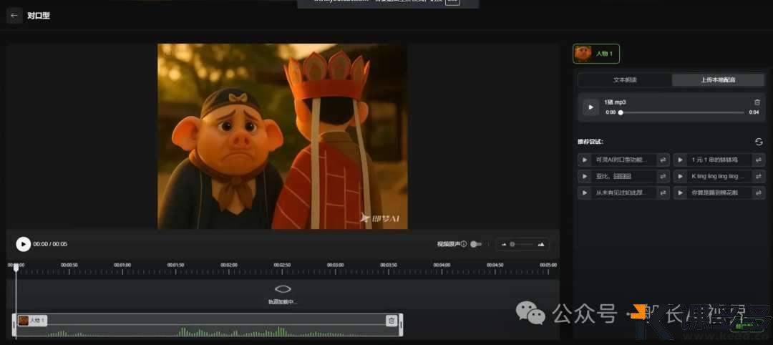773x345 pixels.
Task: Apply the 从未有见过如此厚 sample via swap icon
Action: 663,193
